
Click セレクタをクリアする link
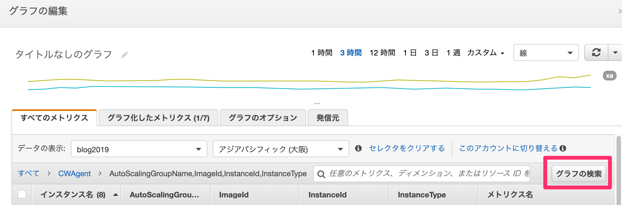[407, 148]
